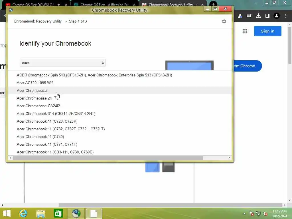Switch to Chromium browser taskbar icon

point(76,213)
